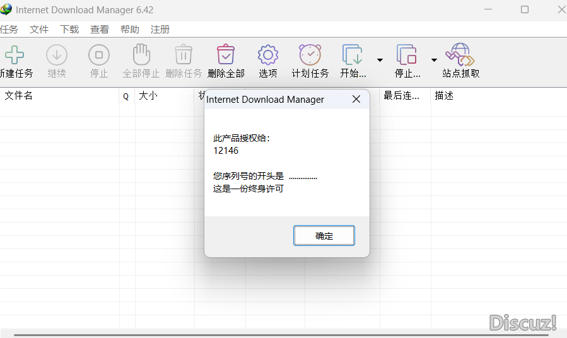Click the Delete All (删除全部) icon
The height and width of the screenshot is (338, 567).
(226, 55)
